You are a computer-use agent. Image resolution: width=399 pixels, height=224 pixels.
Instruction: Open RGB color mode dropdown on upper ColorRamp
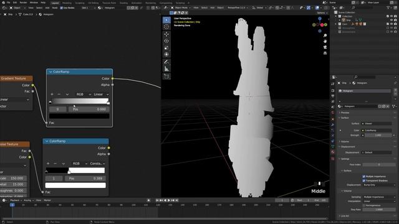[84, 94]
